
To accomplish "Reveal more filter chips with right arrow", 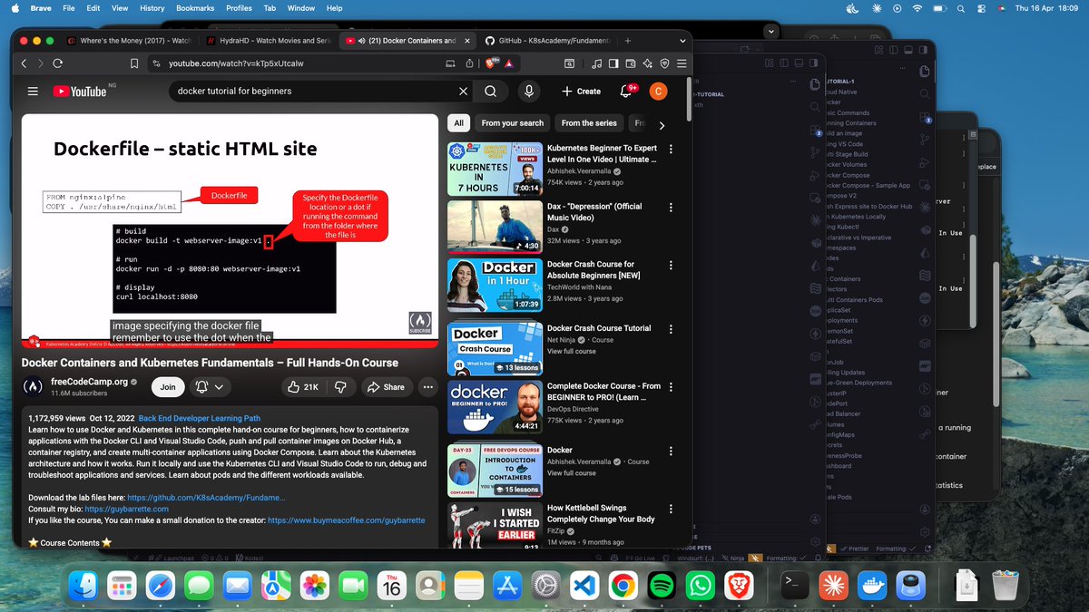I will tap(662, 125).
